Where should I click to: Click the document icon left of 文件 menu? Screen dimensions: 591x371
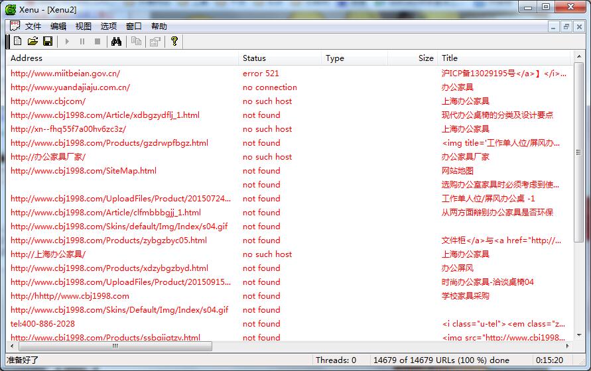click(x=15, y=26)
